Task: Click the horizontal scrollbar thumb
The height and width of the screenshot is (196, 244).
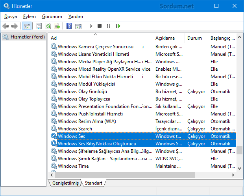Action: tap(125, 175)
